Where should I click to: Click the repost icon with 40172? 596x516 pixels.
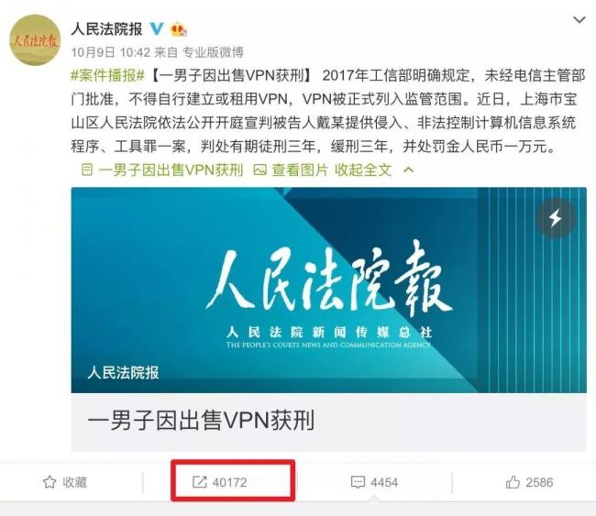[x=200, y=482]
